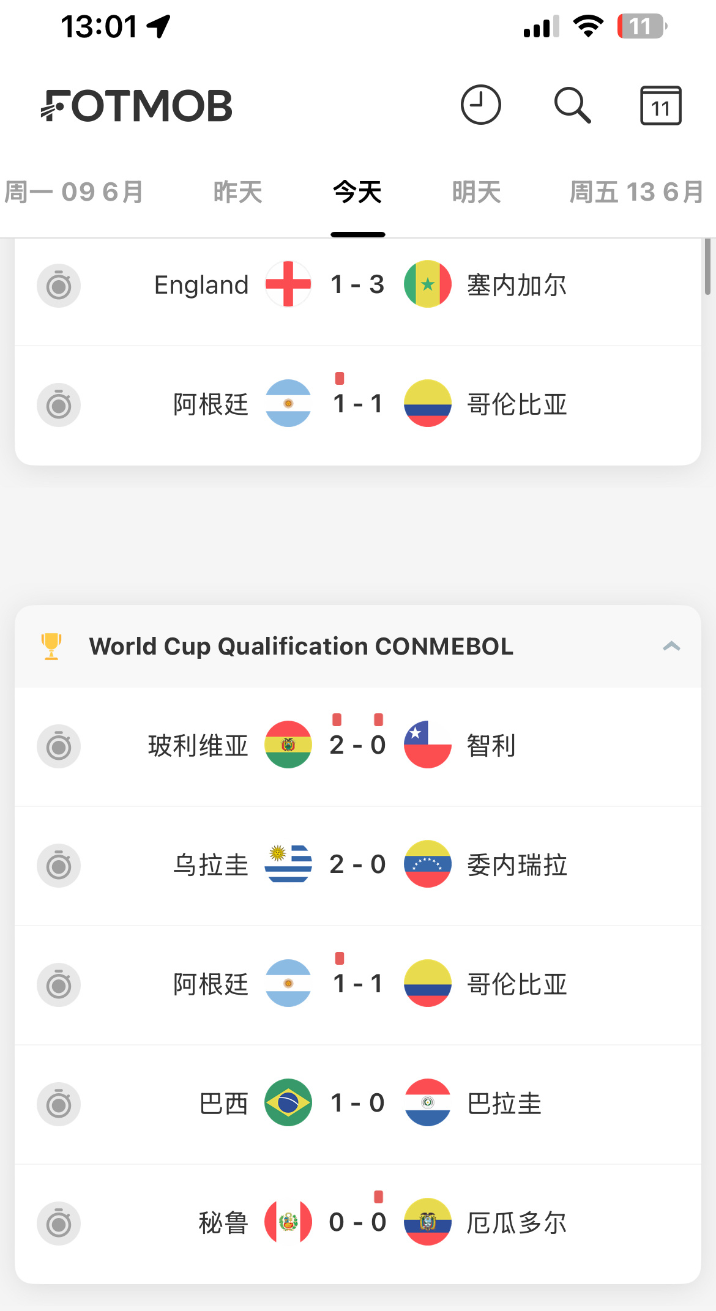Click the vertical scrollbar at right edge
This screenshot has height=1311, width=716.
pyautogui.click(x=707, y=267)
